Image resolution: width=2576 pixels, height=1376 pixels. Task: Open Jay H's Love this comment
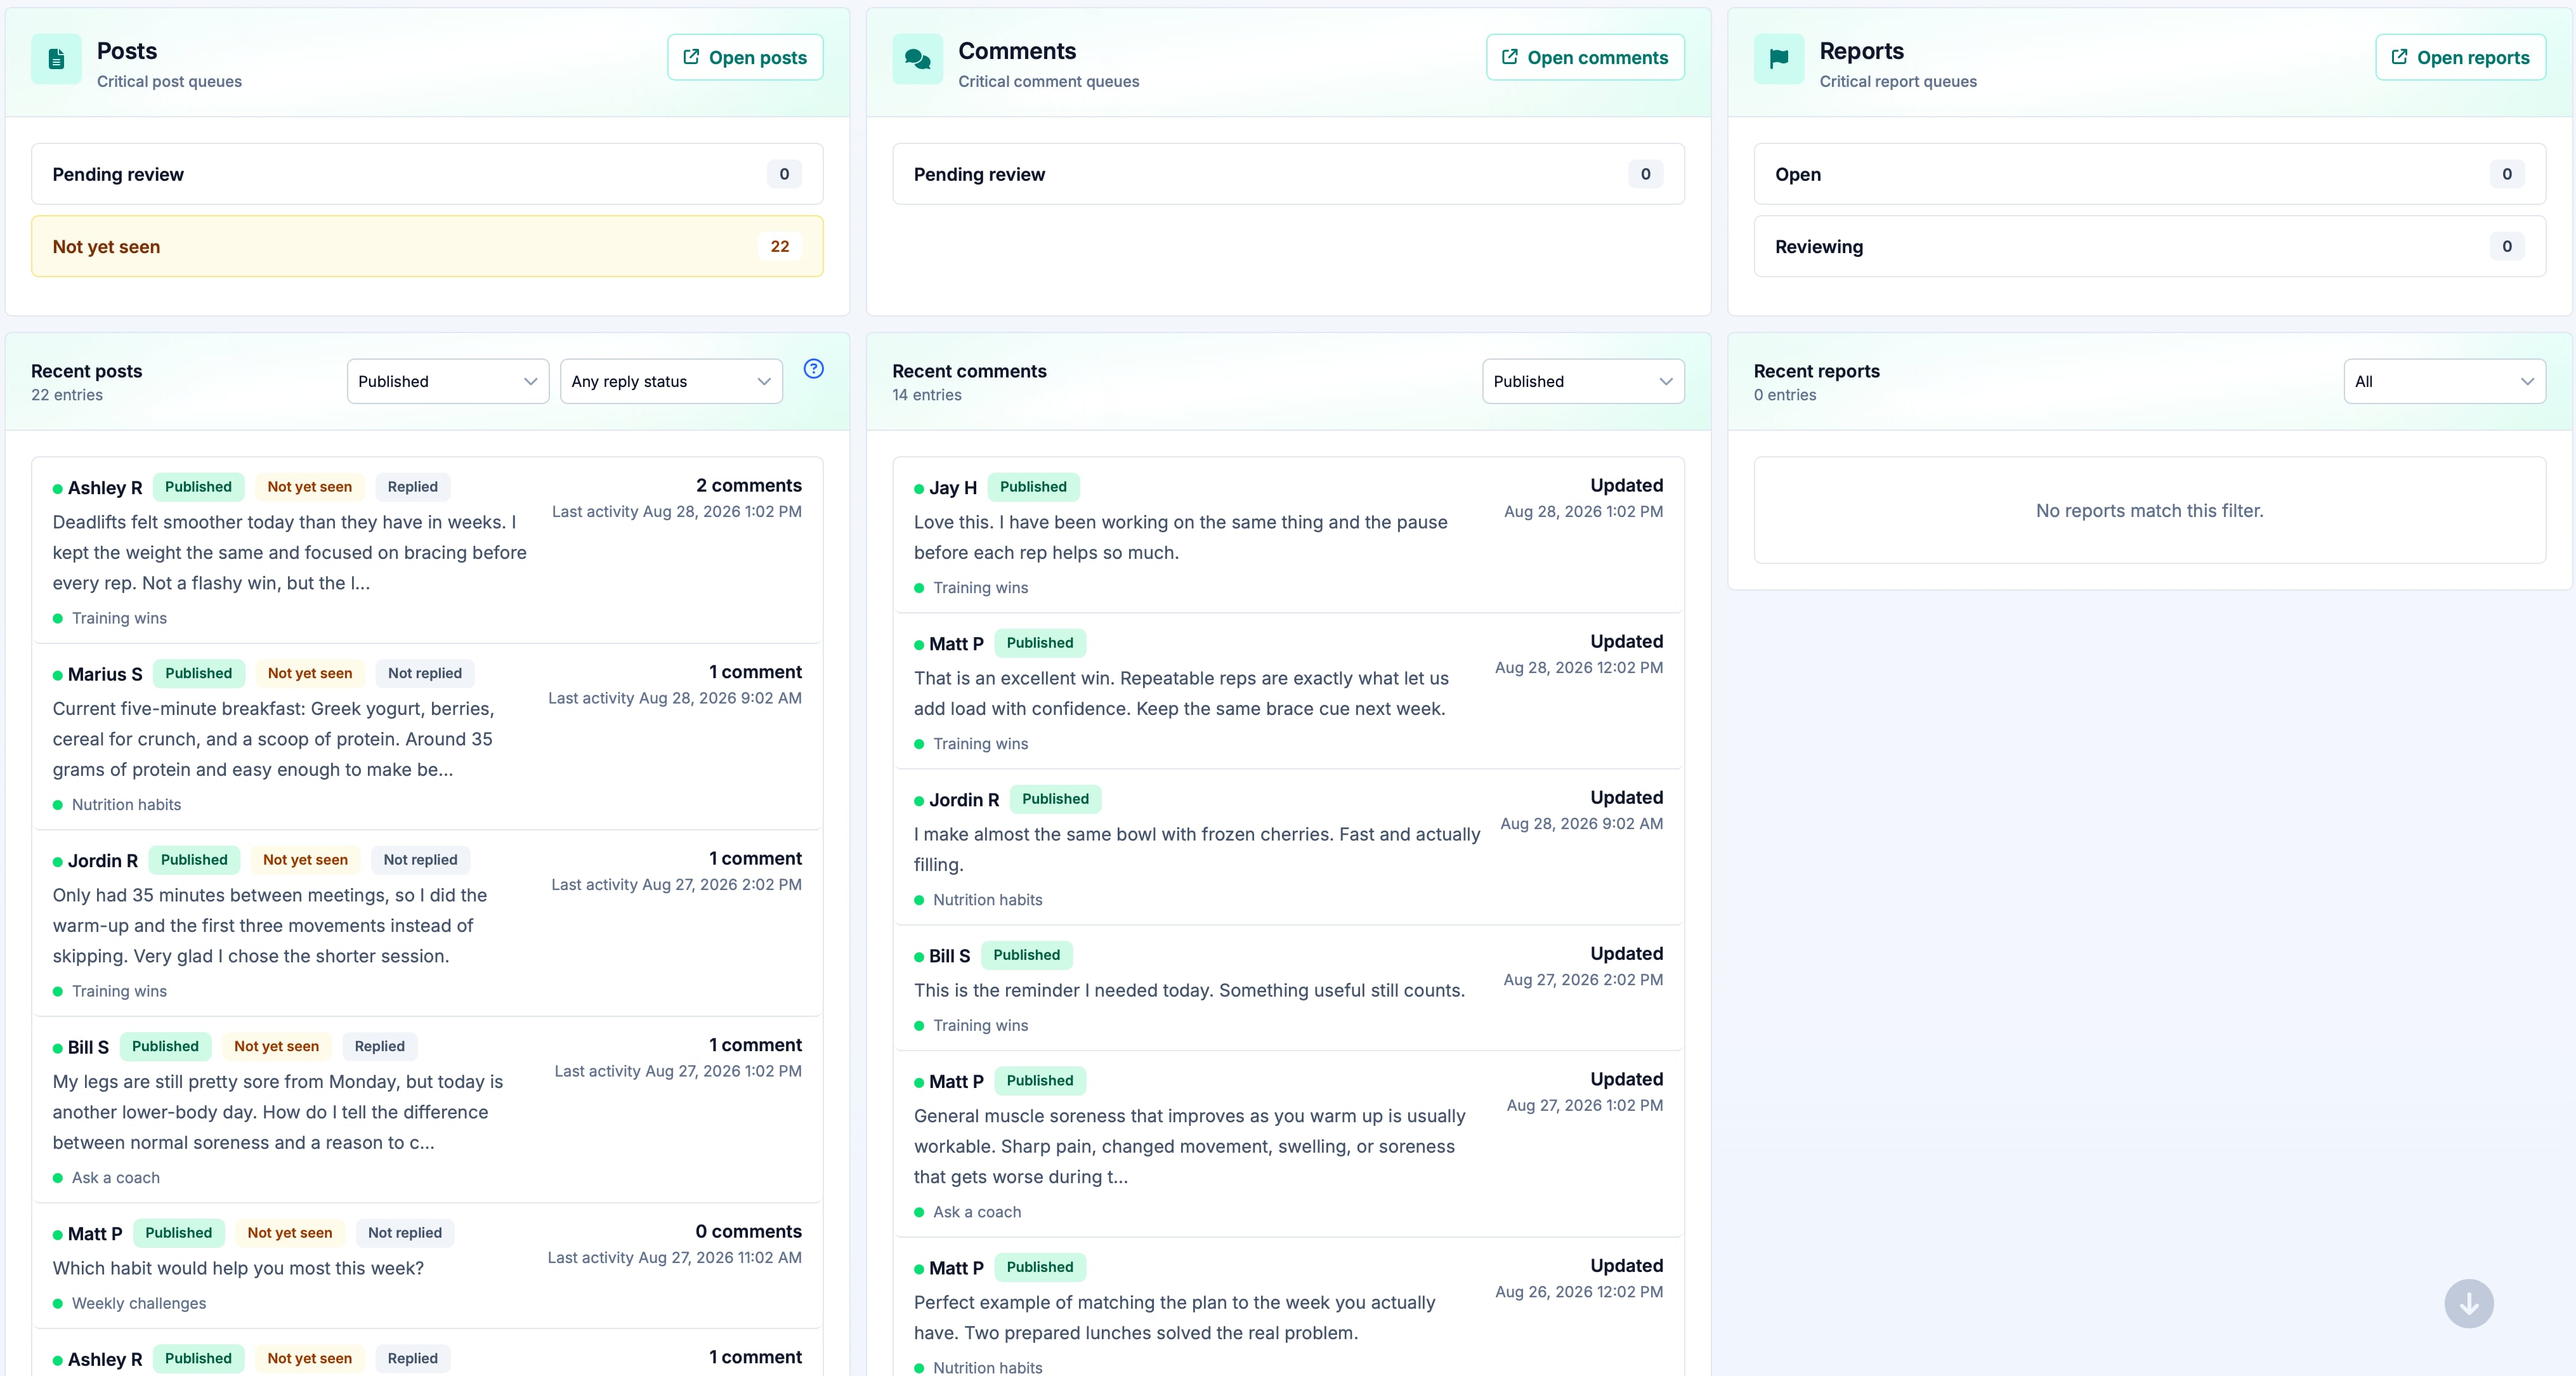point(1288,535)
